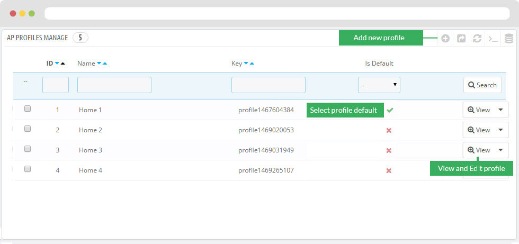Set Home 4 as default via red X
Image resolution: width=519 pixels, height=244 pixels.
click(x=389, y=170)
